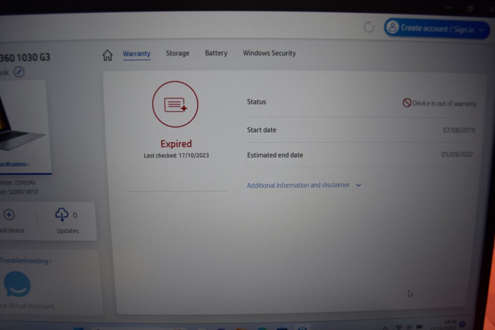Open the Troubleshooting link
This screenshot has height=330, width=495.
tap(26, 261)
